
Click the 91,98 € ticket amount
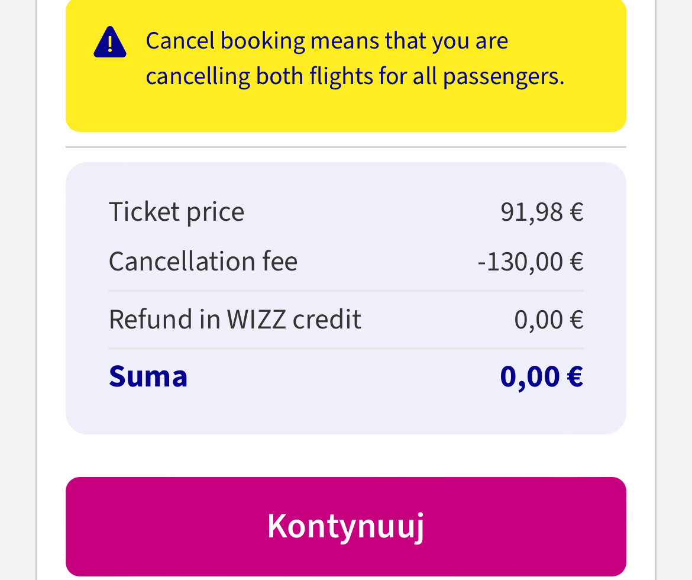click(542, 212)
